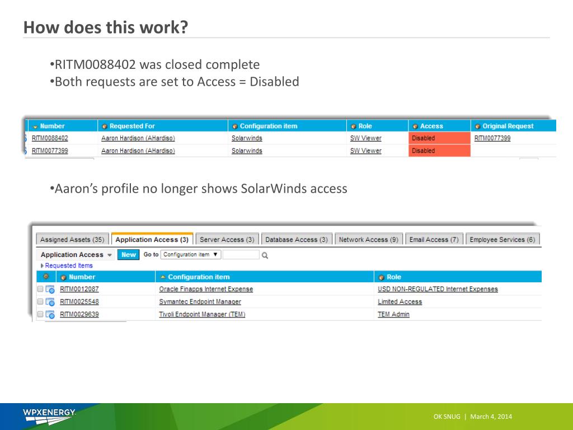Image resolution: width=573 pixels, height=430 pixels.
Task: Open the Tivoli Endpoint Manager (TEM) link
Action: [x=202, y=314]
